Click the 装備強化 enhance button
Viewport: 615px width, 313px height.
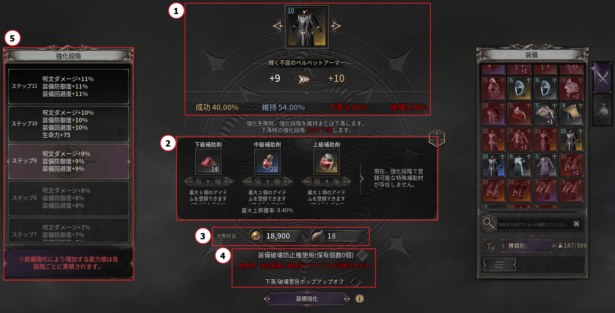point(307,299)
